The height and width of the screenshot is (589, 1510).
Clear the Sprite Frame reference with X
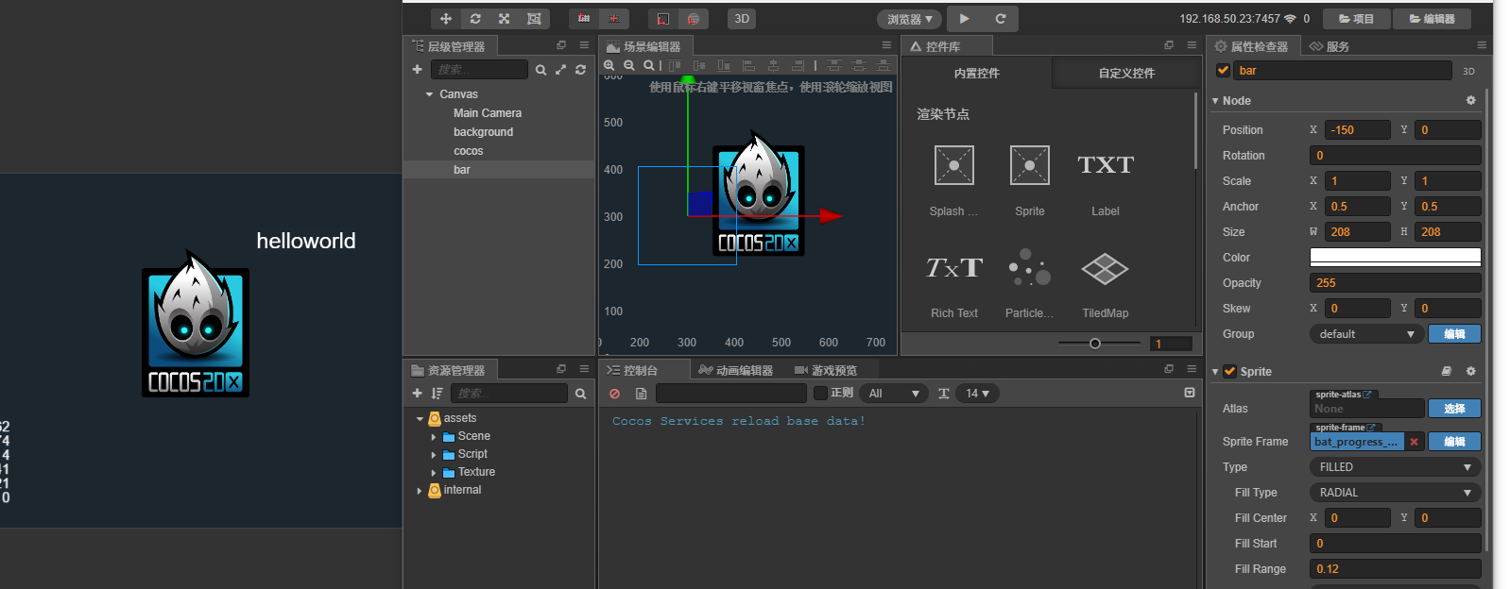coord(1414,442)
